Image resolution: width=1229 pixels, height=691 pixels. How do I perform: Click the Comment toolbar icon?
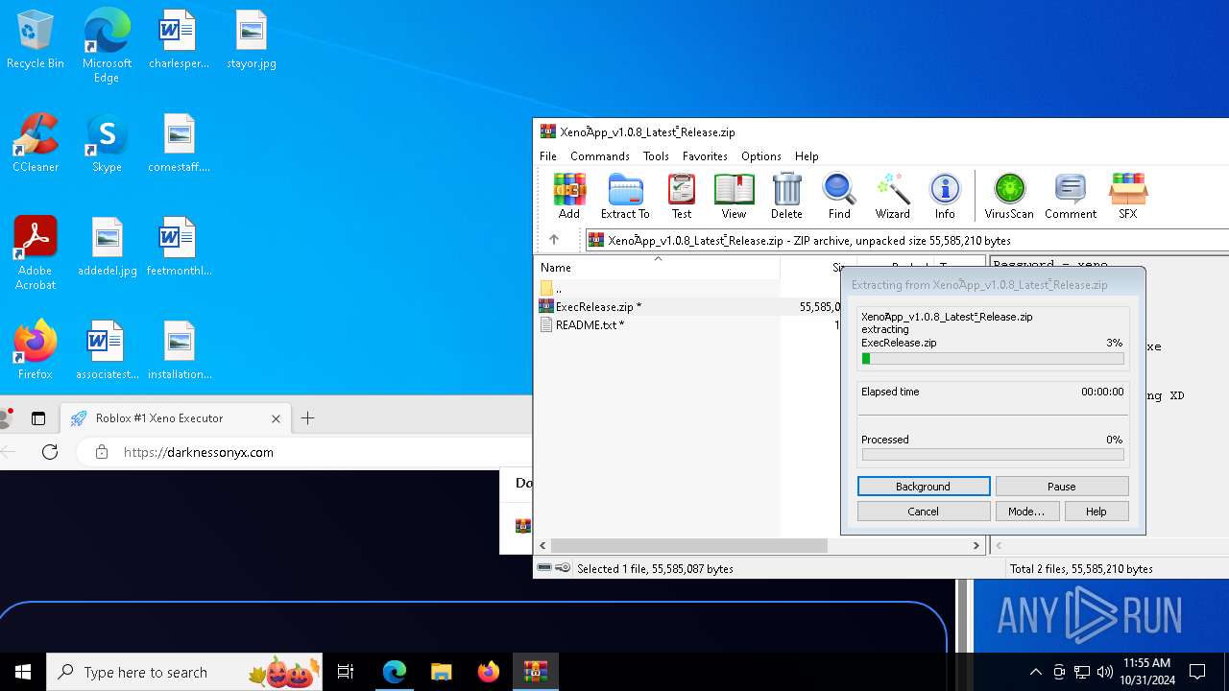(x=1071, y=196)
